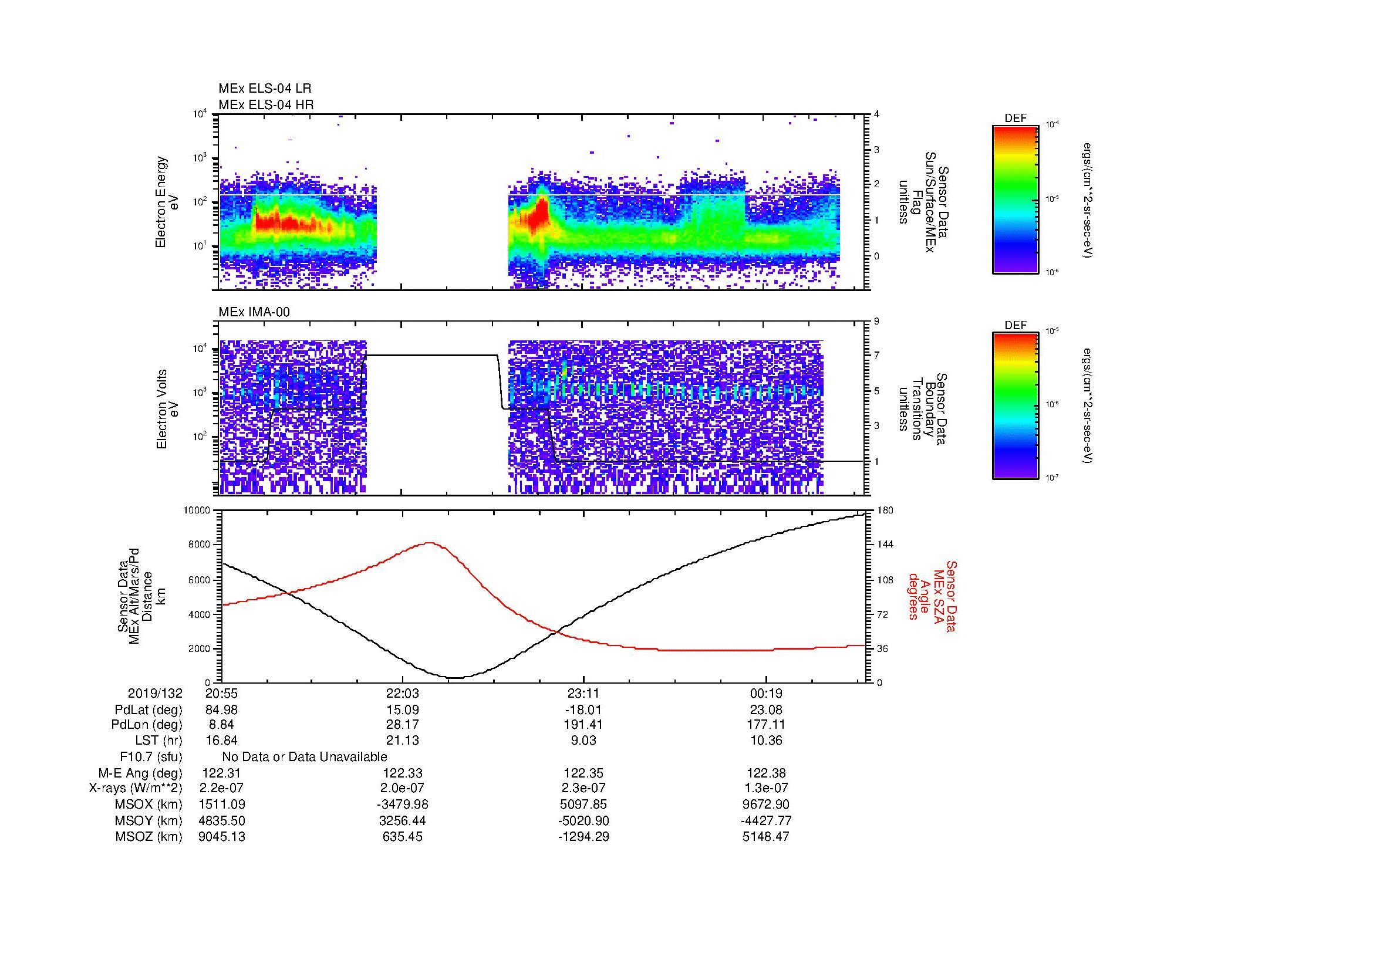Click LST value 9.03
1373x970 pixels.
point(583,741)
